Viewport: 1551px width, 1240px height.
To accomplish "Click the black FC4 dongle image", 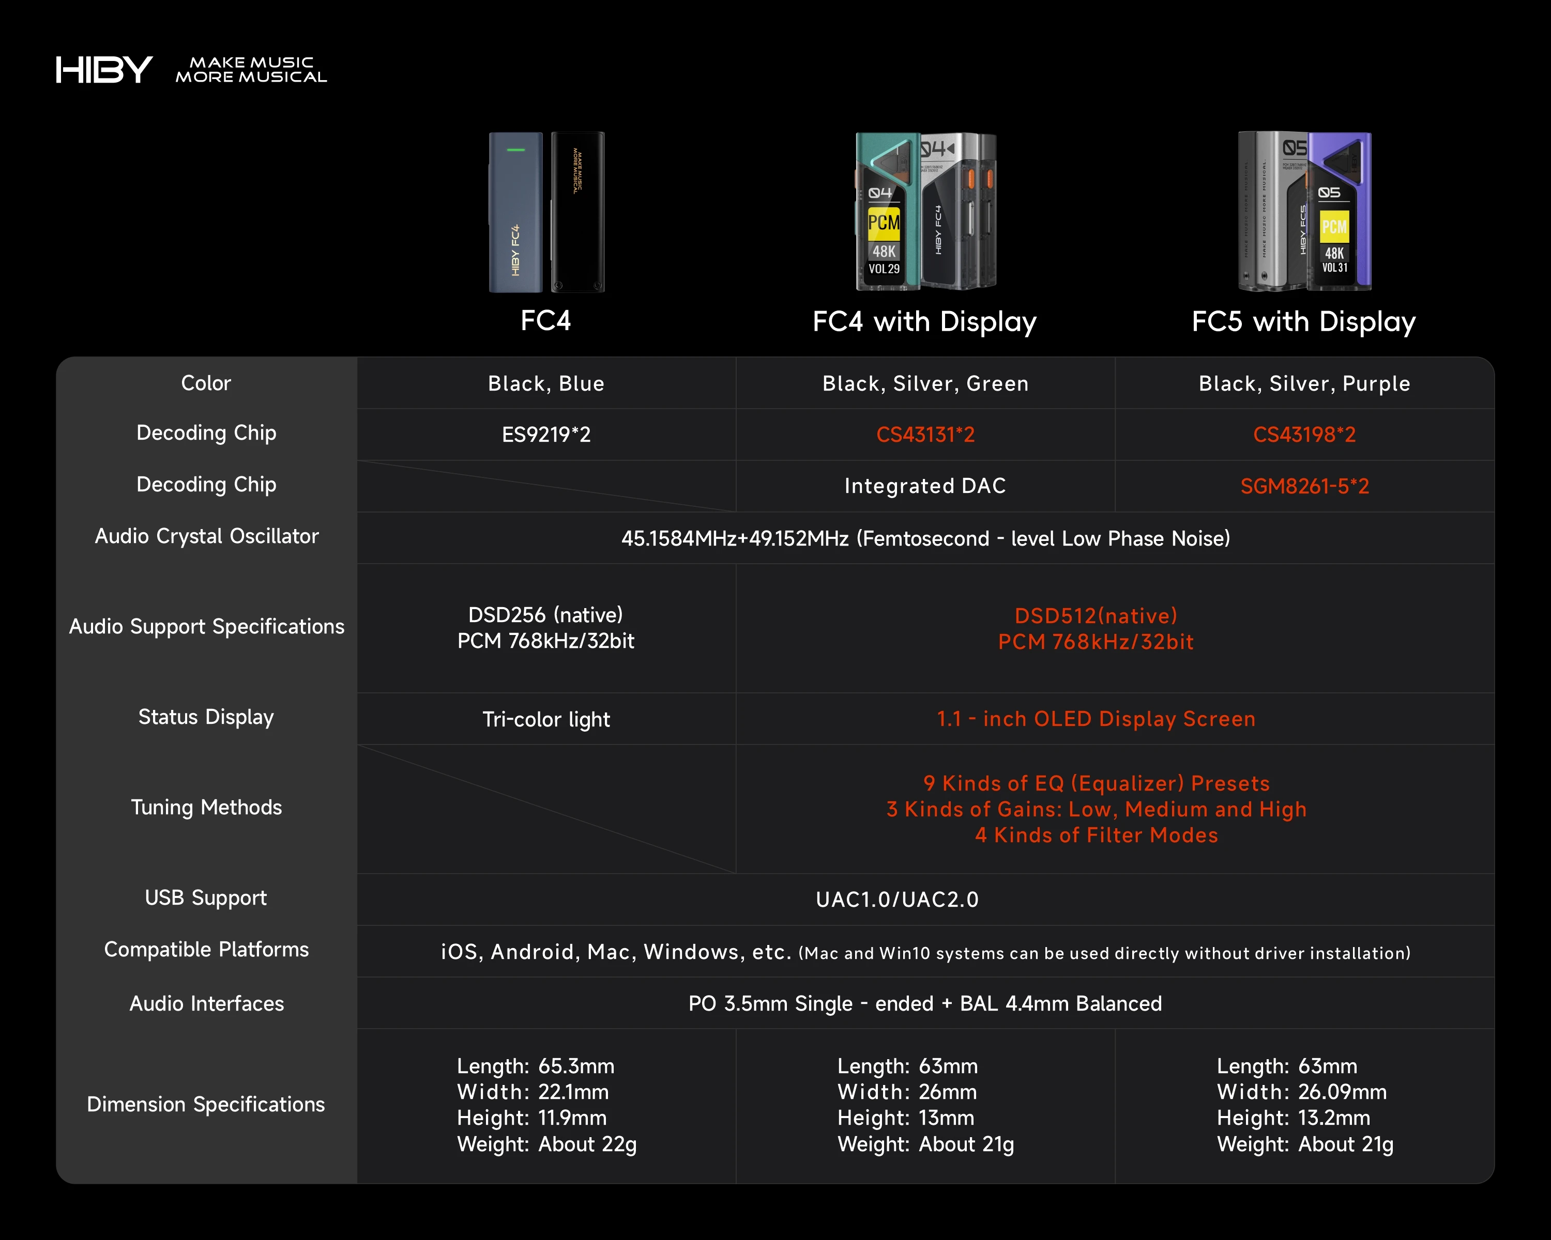I will click(577, 212).
